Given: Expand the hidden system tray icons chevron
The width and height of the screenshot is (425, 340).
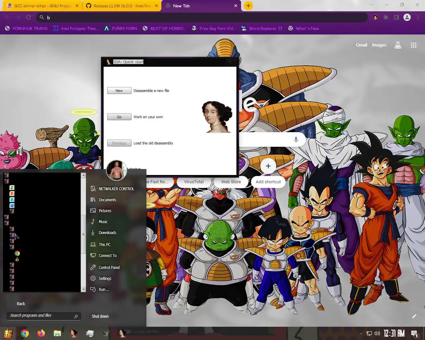Looking at the screenshot, I should (x=361, y=334).
